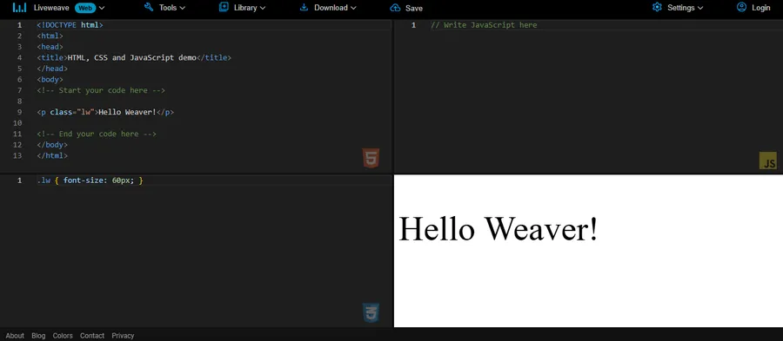Open the Colors footer link
Viewport: 783px width, 341px height.
(63, 336)
